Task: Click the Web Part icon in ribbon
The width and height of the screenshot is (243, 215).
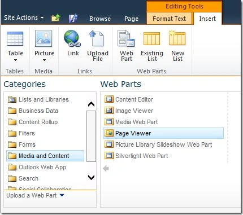Action: coord(126,38)
